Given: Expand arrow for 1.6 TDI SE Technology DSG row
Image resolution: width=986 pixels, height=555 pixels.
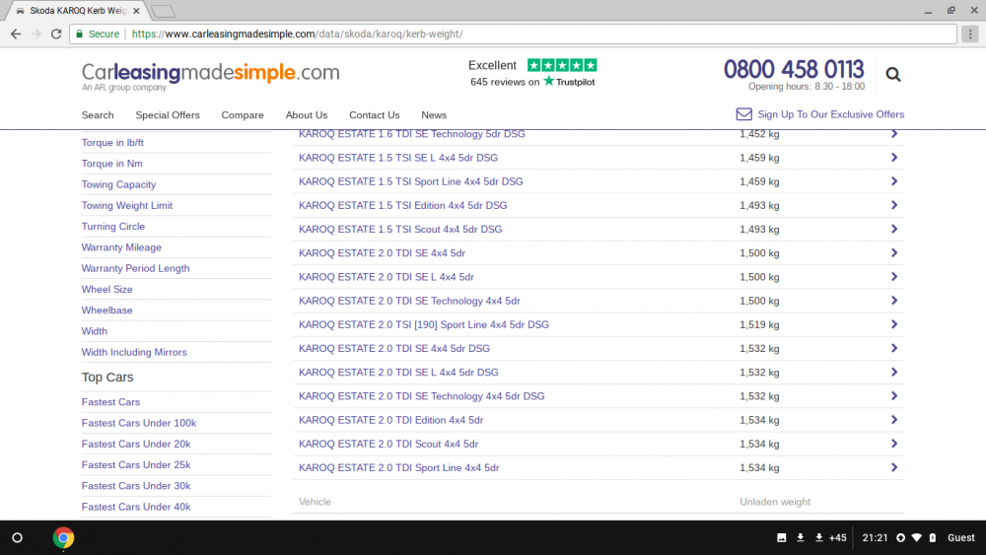Looking at the screenshot, I should coord(893,134).
